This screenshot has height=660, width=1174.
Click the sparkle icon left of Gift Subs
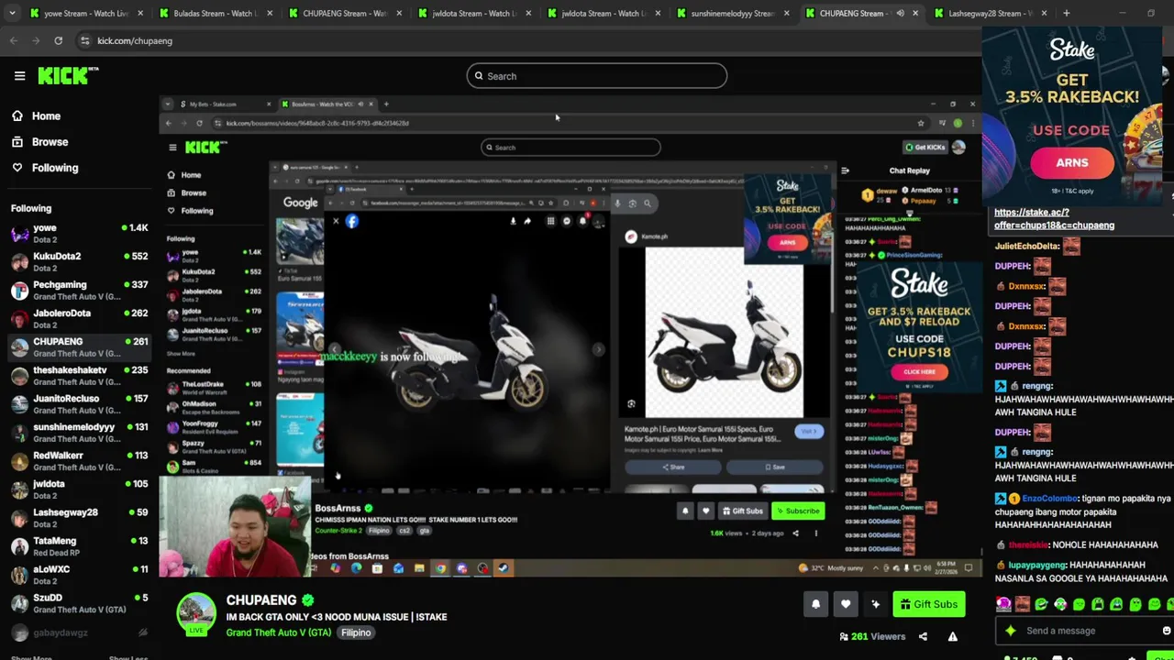click(875, 604)
